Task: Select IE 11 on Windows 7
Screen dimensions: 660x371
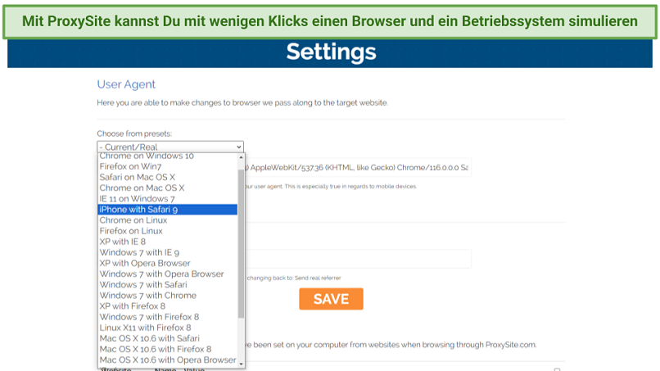Action: (x=137, y=199)
